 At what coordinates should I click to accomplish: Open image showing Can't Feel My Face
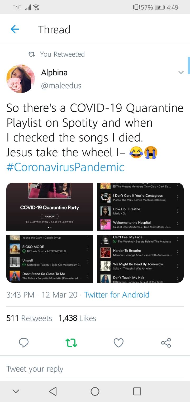[x=140, y=259]
